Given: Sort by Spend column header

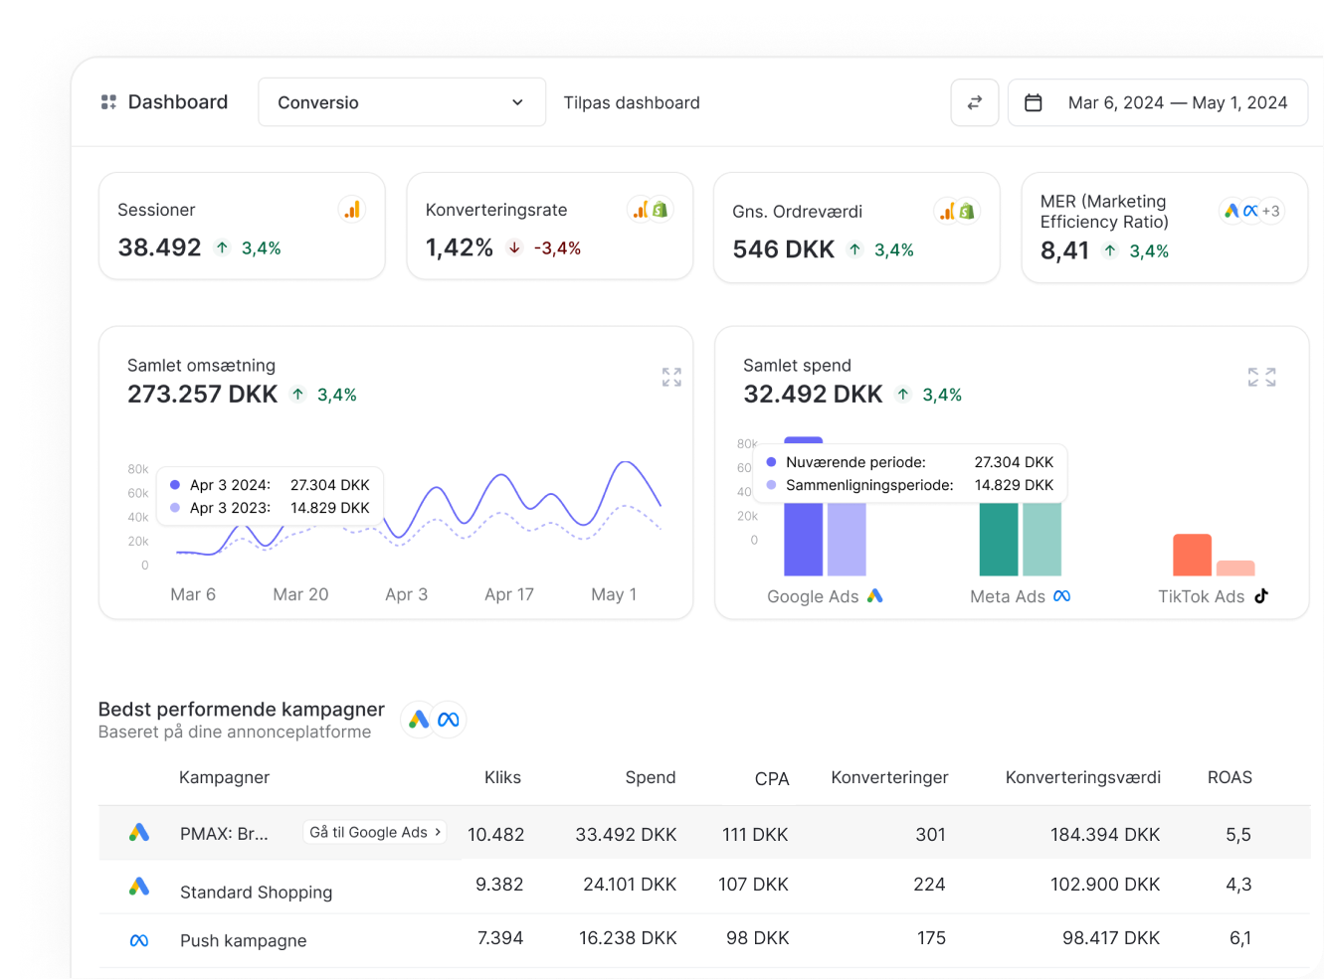Looking at the screenshot, I should click(x=651, y=777).
